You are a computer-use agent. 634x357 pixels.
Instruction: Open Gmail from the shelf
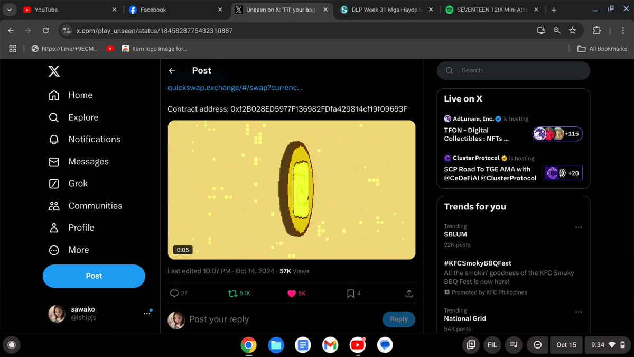pos(330,345)
